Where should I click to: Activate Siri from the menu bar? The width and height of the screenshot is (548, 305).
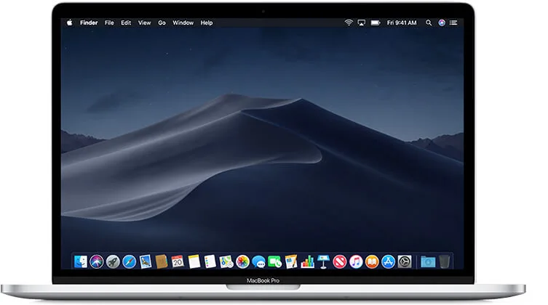pos(442,23)
